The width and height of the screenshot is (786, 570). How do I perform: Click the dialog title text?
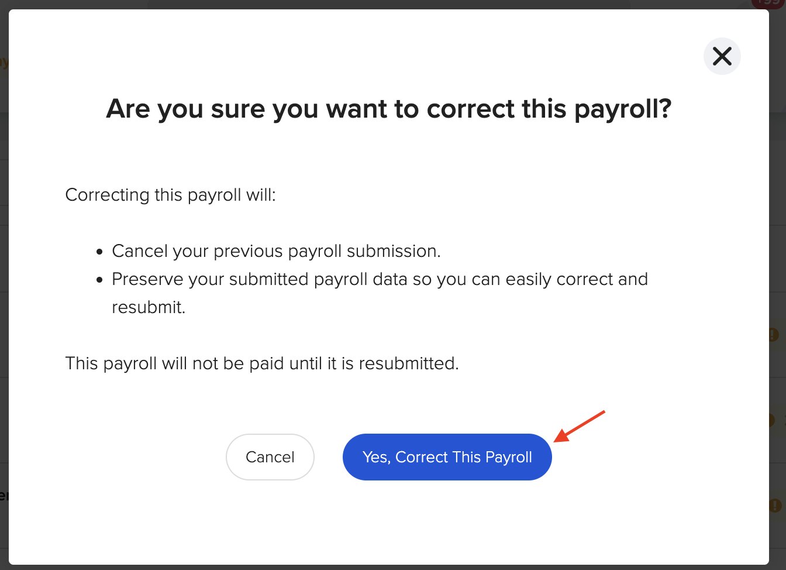pyautogui.click(x=389, y=109)
